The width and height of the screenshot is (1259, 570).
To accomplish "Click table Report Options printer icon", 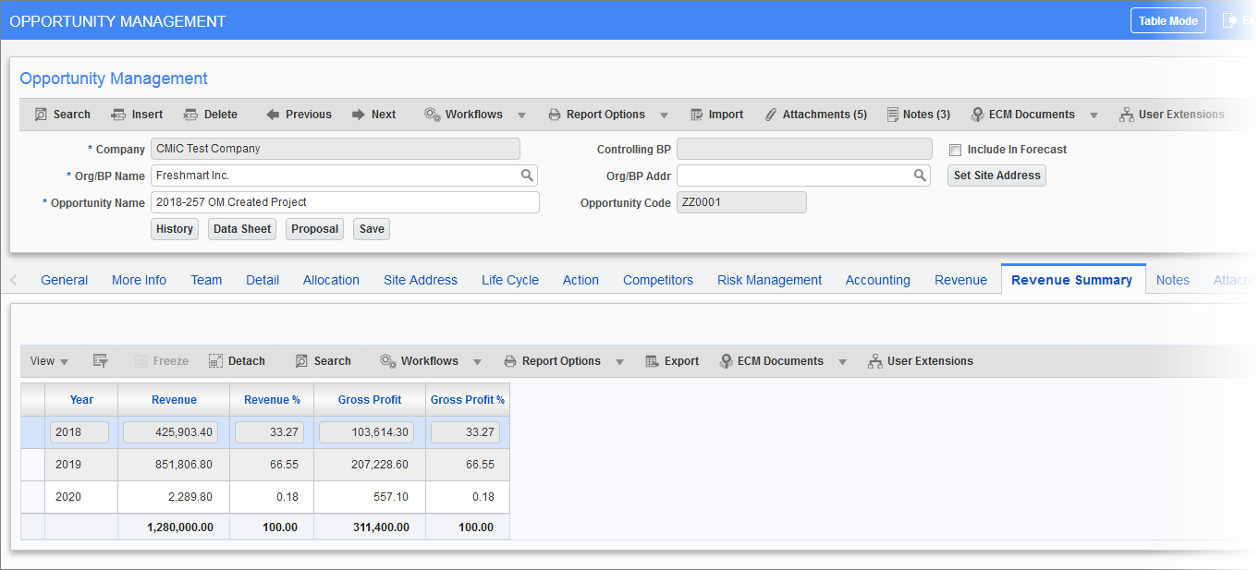I will pos(510,361).
